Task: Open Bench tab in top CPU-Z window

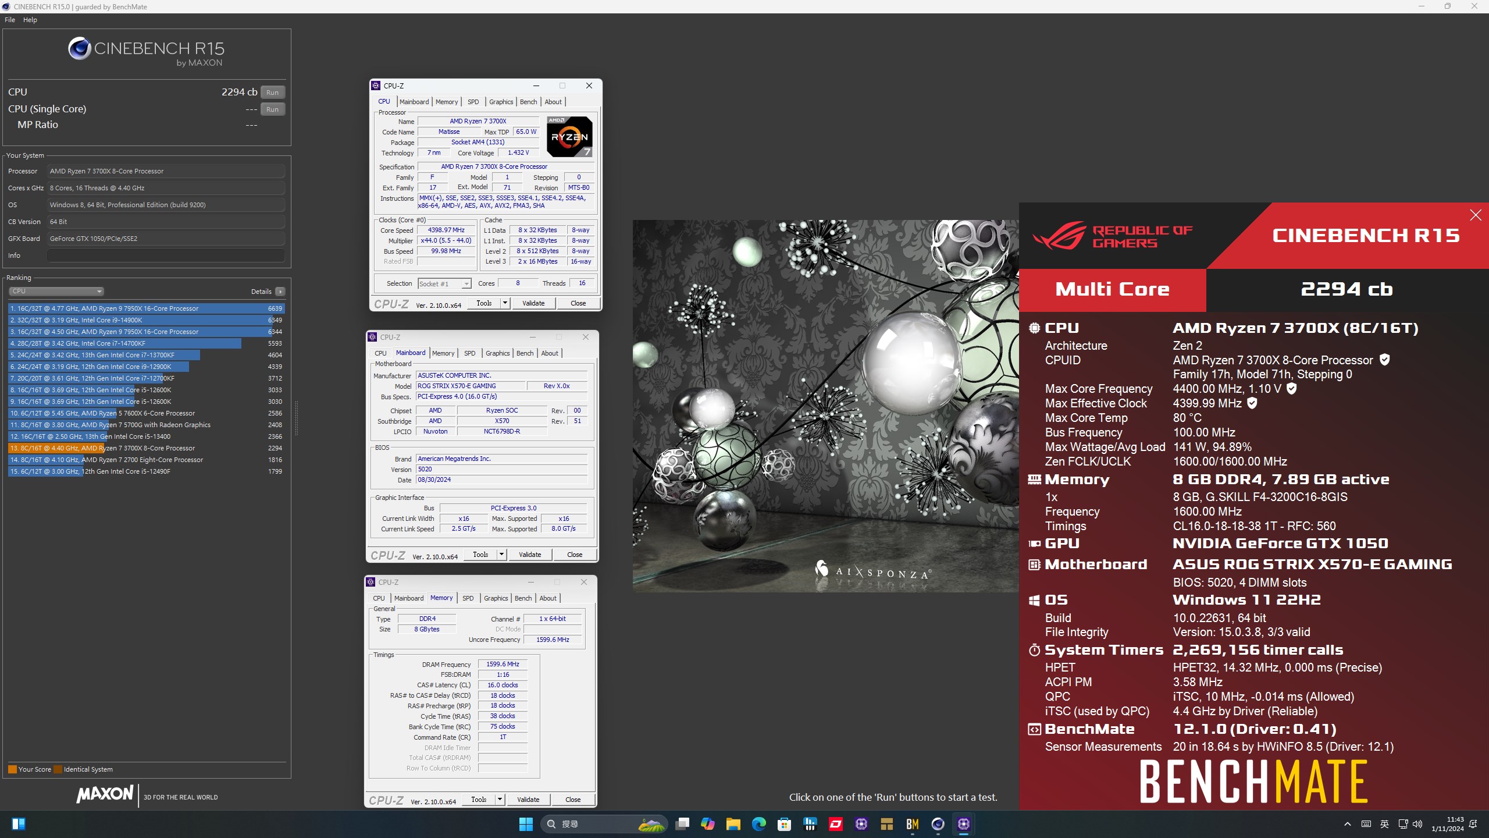Action: click(x=528, y=102)
